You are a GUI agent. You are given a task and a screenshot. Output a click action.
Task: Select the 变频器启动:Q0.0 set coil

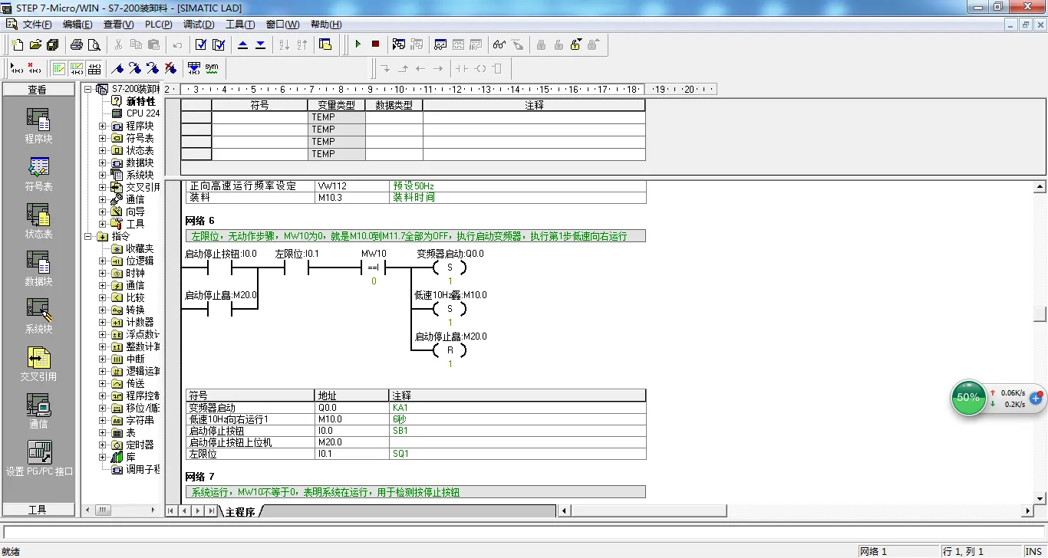(450, 267)
